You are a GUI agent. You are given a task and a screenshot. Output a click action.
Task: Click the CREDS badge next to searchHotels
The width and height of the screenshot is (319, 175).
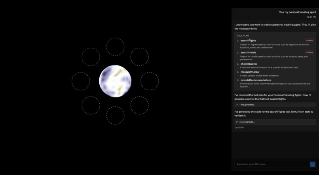[x=310, y=52]
